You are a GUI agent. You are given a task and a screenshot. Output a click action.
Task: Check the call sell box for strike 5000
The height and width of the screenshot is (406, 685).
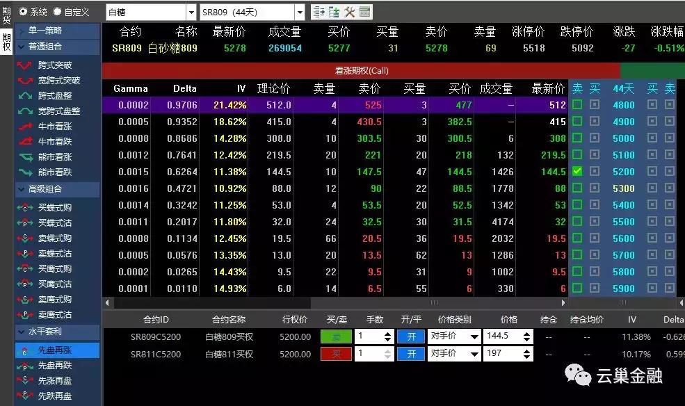577,138
